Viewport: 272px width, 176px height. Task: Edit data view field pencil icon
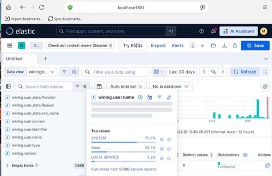169,98
